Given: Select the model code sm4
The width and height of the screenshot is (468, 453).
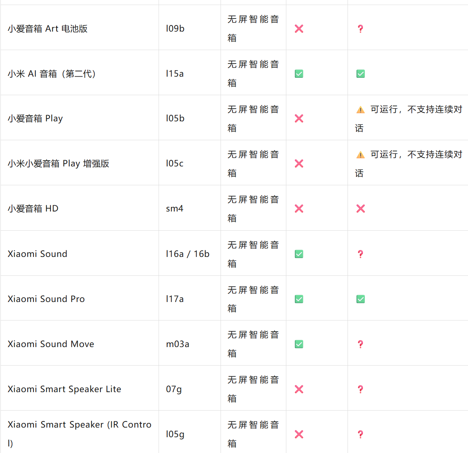Looking at the screenshot, I should 175,209.
